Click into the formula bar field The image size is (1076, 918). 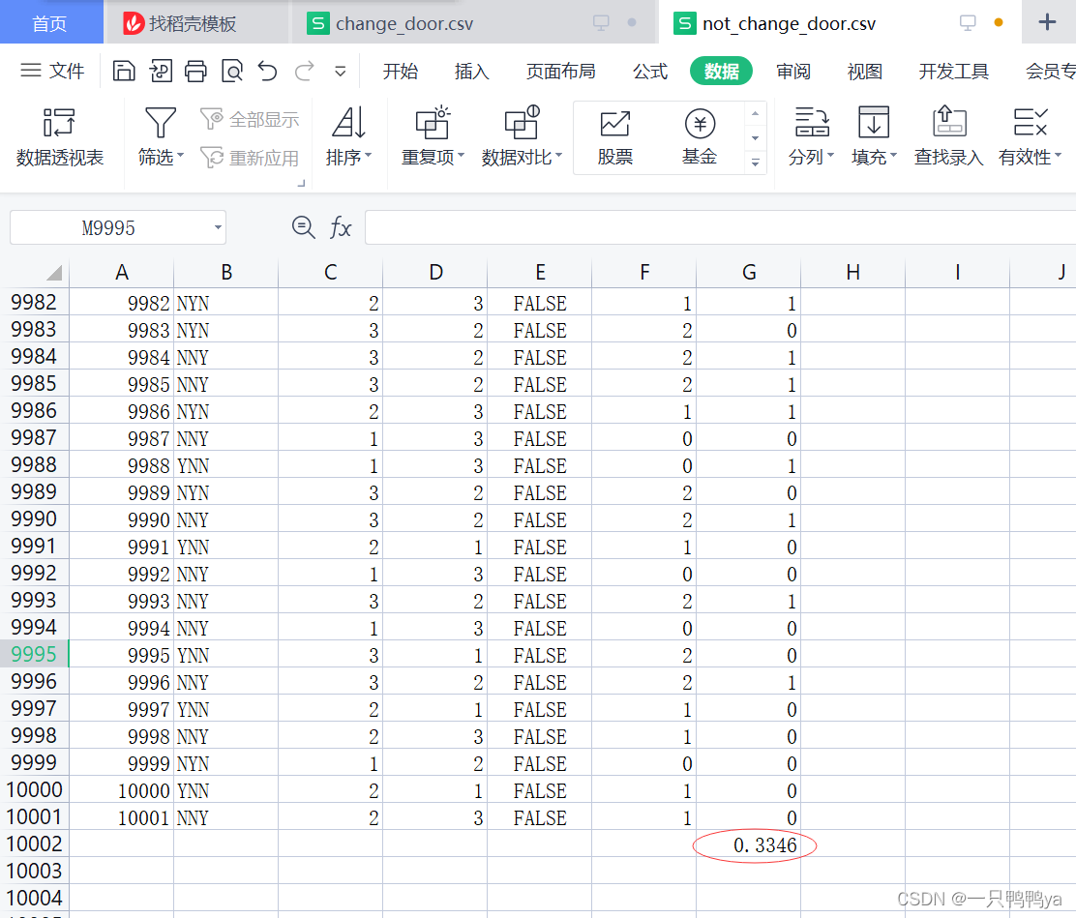coord(720,227)
